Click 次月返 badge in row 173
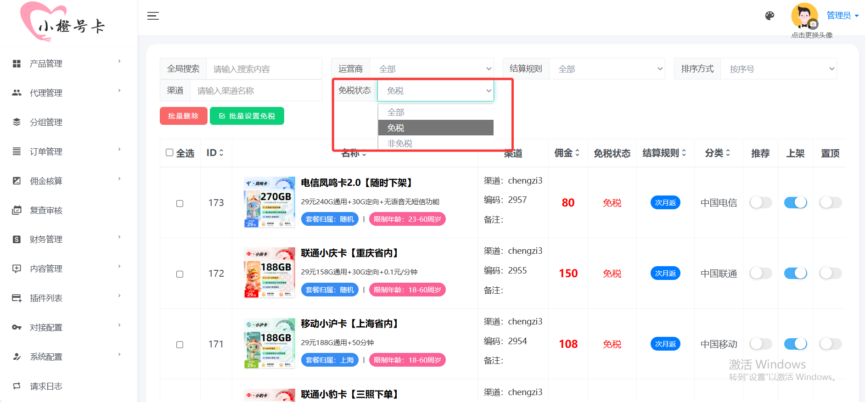The width and height of the screenshot is (865, 402). (x=665, y=202)
